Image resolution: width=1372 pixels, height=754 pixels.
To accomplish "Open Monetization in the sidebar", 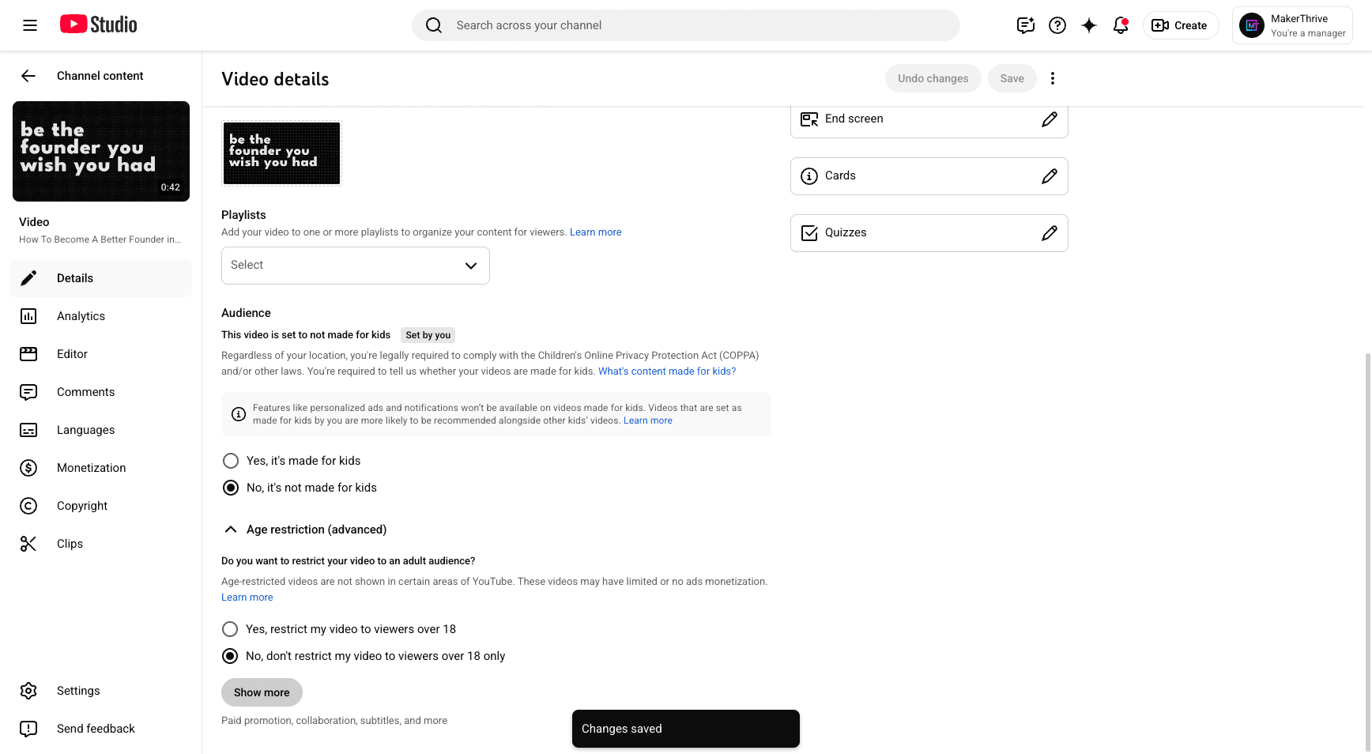I will click(x=101, y=468).
